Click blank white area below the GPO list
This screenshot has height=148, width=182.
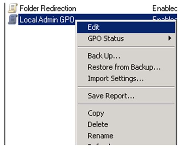pyautogui.click(x=40, y=84)
